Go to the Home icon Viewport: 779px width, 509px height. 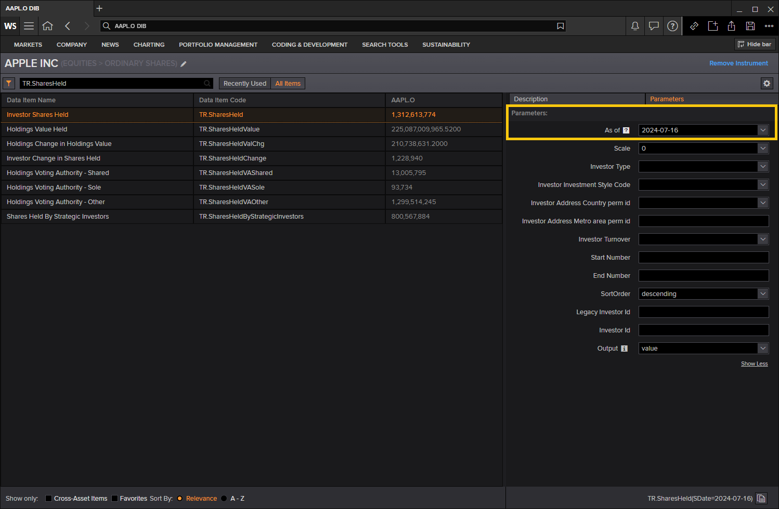pos(48,26)
